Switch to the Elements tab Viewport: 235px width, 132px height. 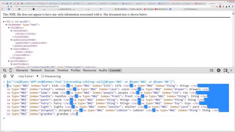tap(22, 70)
